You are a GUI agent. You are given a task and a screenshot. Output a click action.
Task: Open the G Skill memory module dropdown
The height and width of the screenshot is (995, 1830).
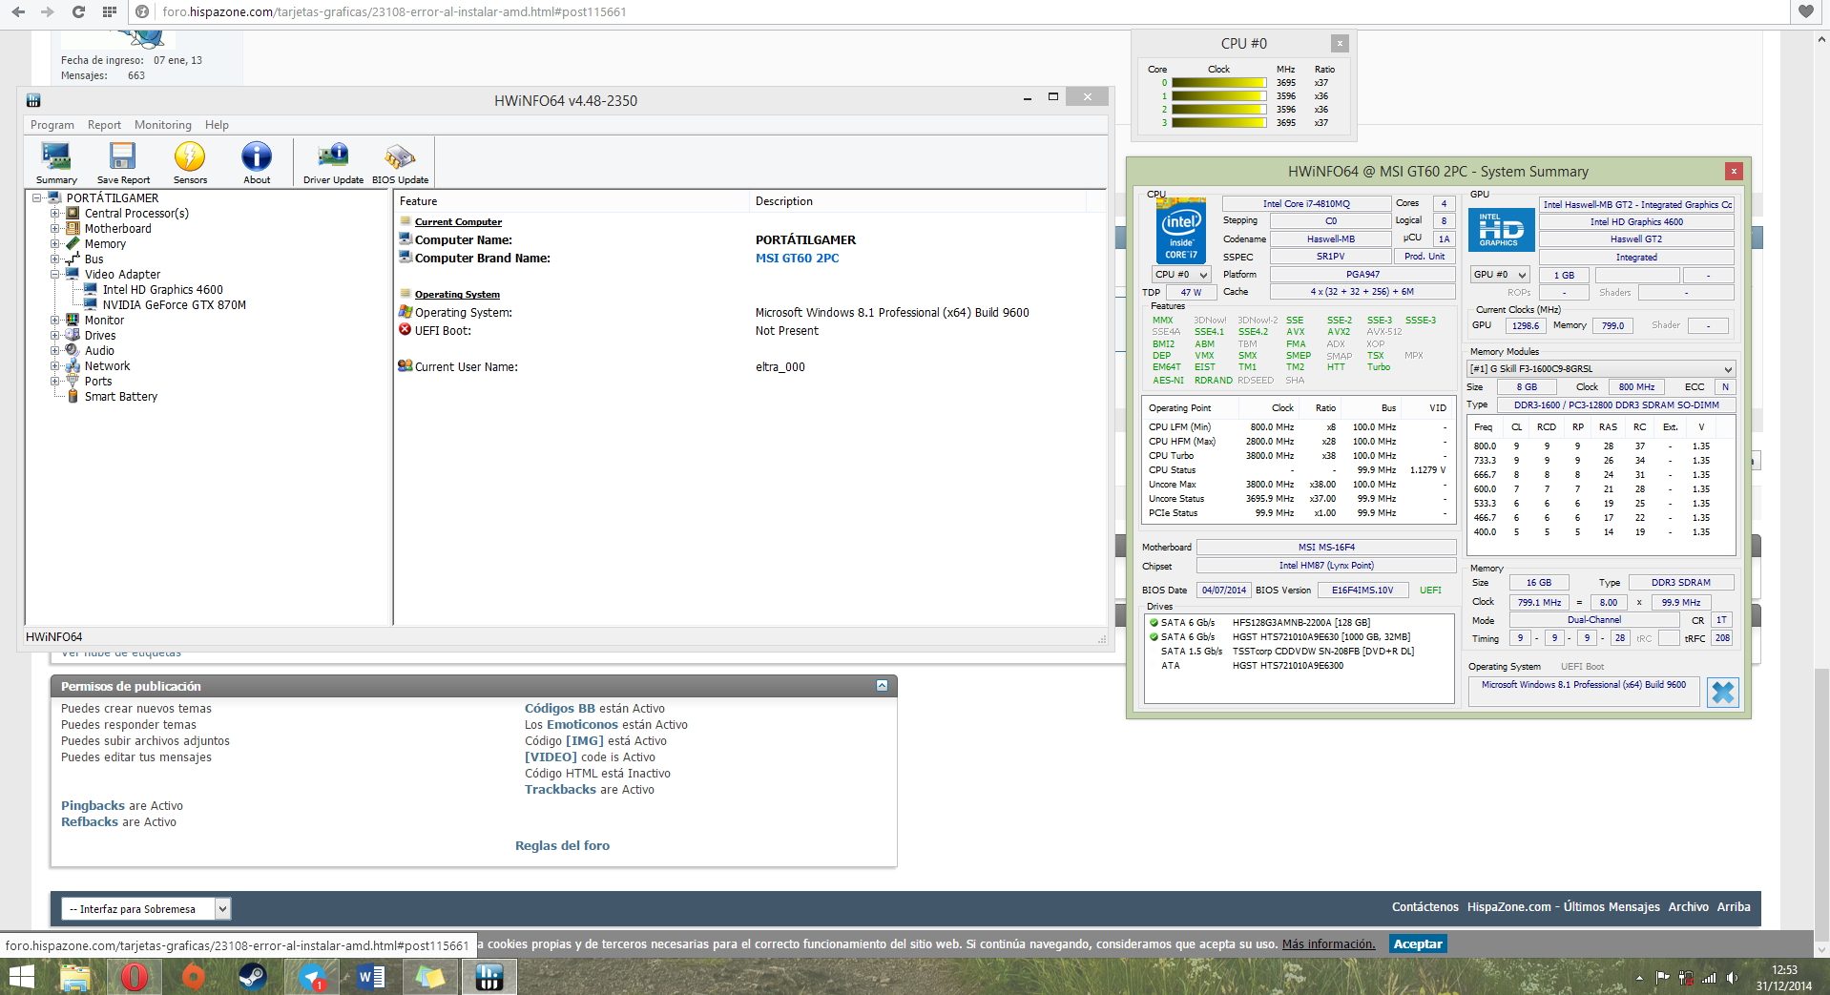click(x=1600, y=368)
